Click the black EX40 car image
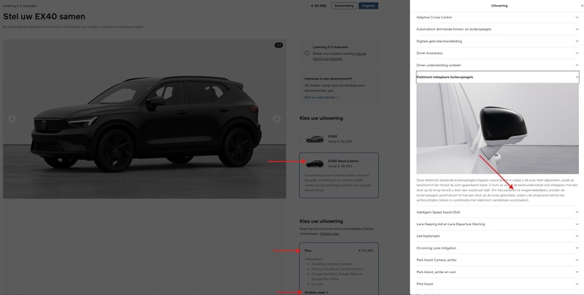The height and width of the screenshot is (295, 584). tap(145, 119)
